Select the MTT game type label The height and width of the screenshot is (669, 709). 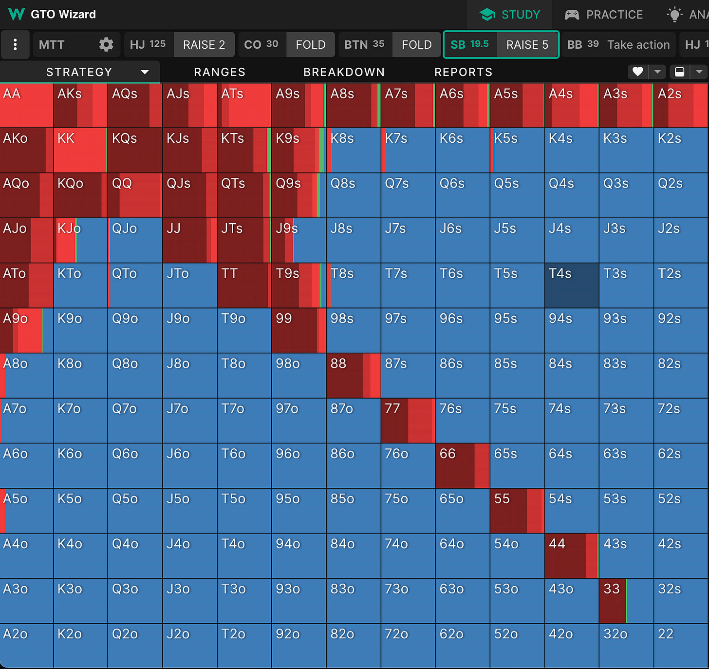(52, 45)
